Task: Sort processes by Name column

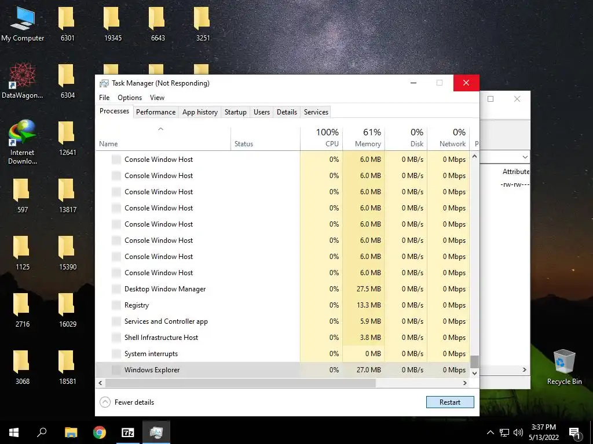Action: pyautogui.click(x=163, y=139)
